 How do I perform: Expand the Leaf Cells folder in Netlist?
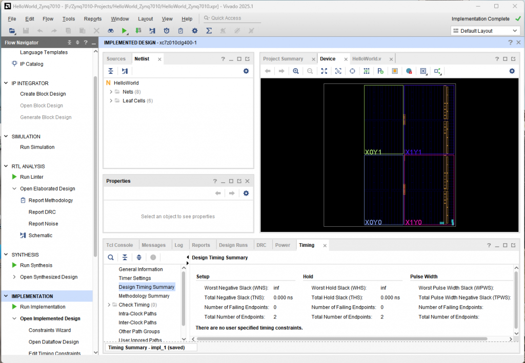click(111, 101)
